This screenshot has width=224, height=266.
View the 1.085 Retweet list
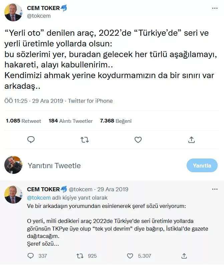(23, 121)
